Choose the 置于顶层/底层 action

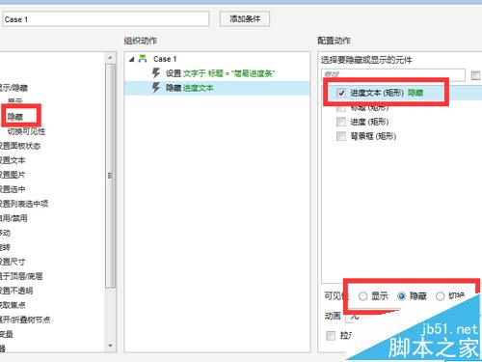tap(21, 276)
